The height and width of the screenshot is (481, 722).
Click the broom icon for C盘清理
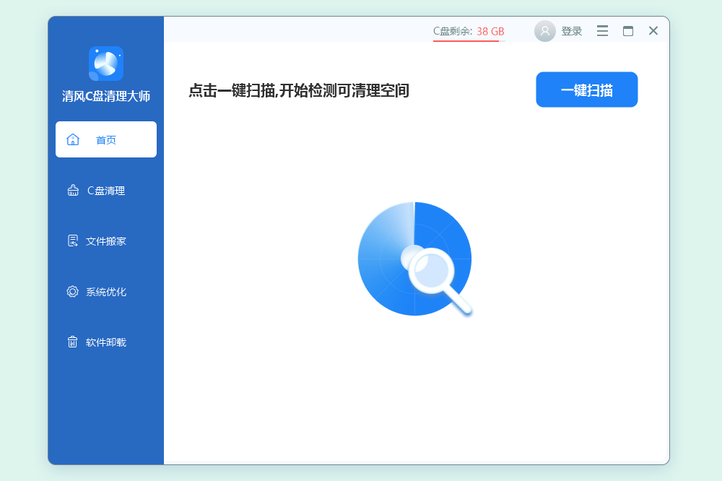[x=73, y=191]
